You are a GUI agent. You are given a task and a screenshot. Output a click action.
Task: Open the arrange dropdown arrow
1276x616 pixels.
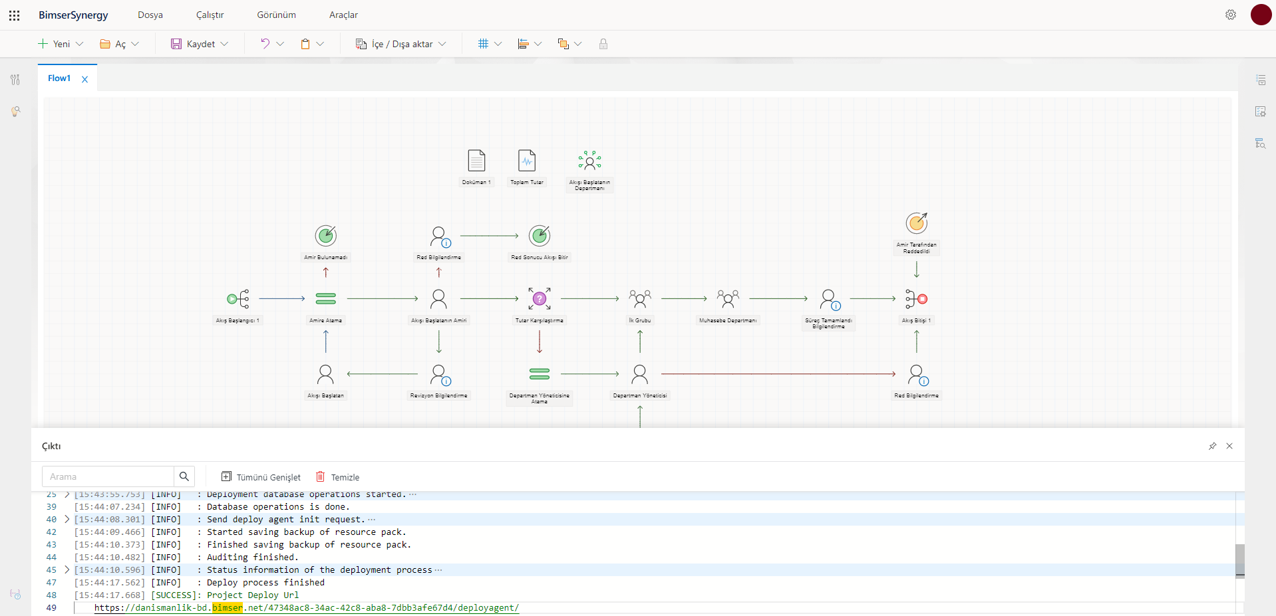(x=578, y=44)
